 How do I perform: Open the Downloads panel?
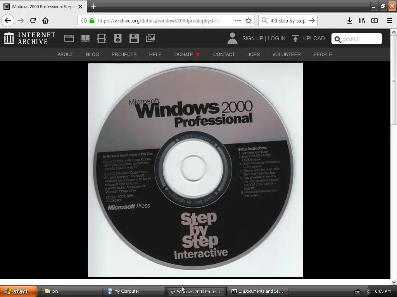(350, 20)
